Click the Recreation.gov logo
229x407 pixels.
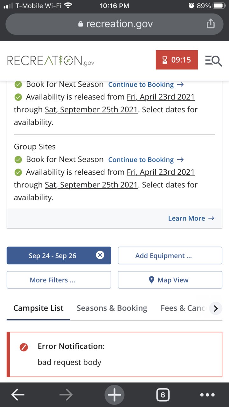51,60
